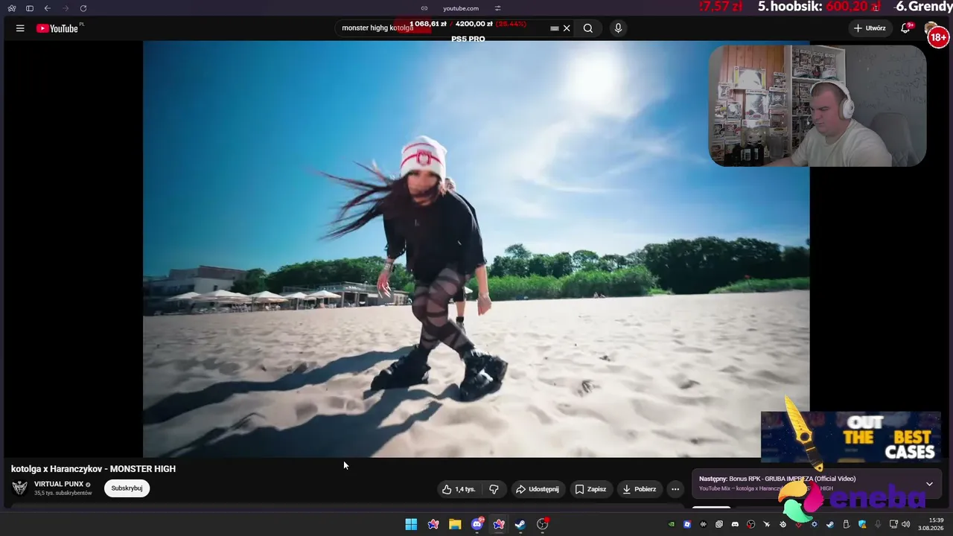
Task: Go back with the browser back arrow
Action: (48, 8)
